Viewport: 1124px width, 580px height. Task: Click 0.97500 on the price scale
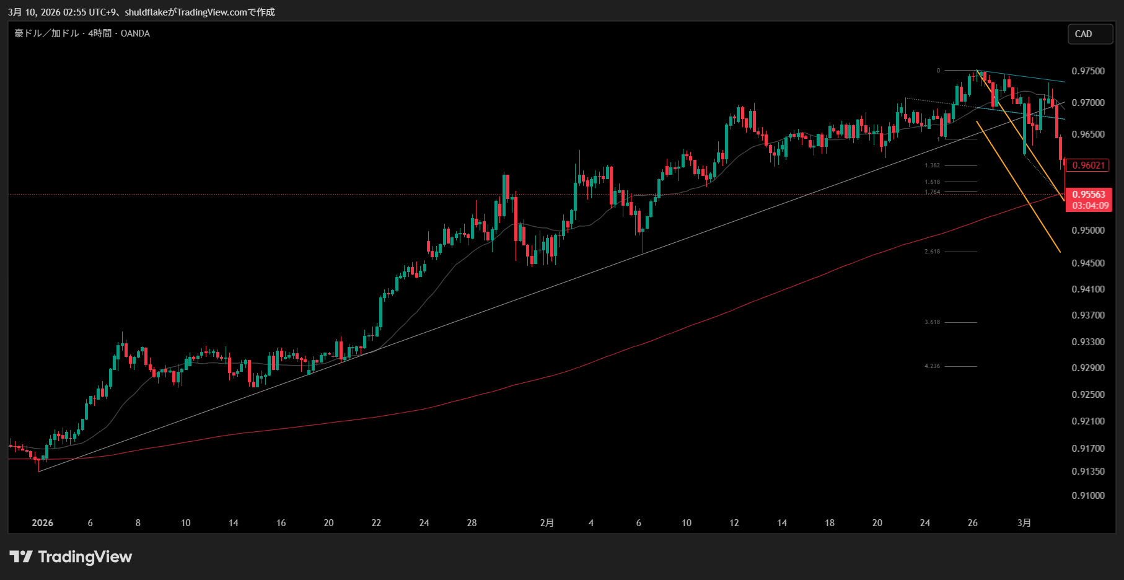pos(1088,71)
